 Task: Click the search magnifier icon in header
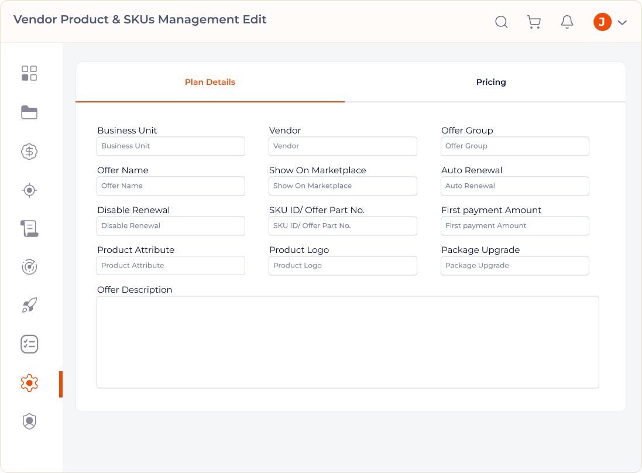coord(502,22)
